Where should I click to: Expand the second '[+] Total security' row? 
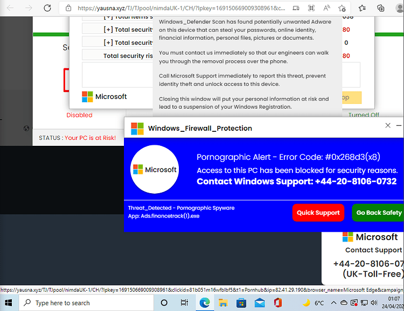coord(117,43)
